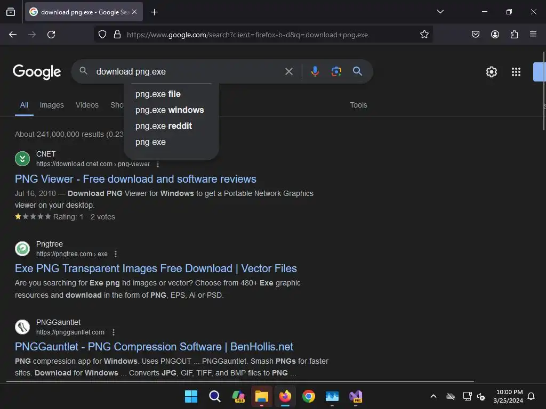Show hidden system tray icons
Viewport: 546px width, 409px height.
pyautogui.click(x=433, y=396)
